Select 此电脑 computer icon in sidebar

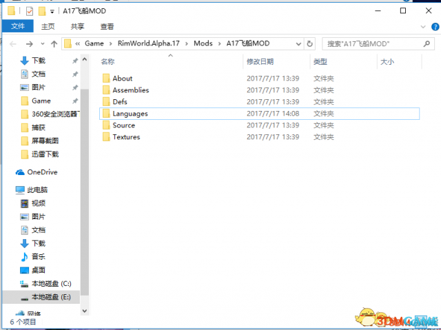20,190
